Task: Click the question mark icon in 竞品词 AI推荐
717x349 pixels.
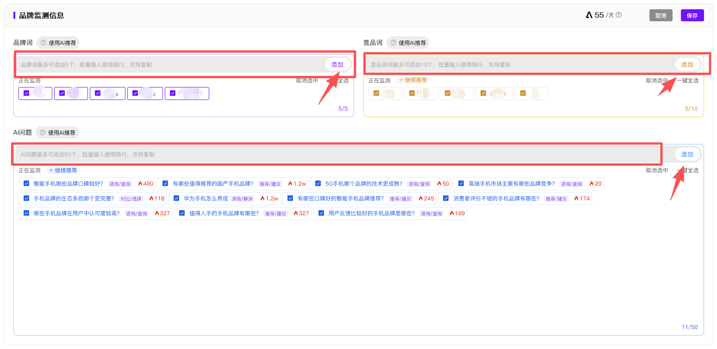Action: (x=393, y=43)
